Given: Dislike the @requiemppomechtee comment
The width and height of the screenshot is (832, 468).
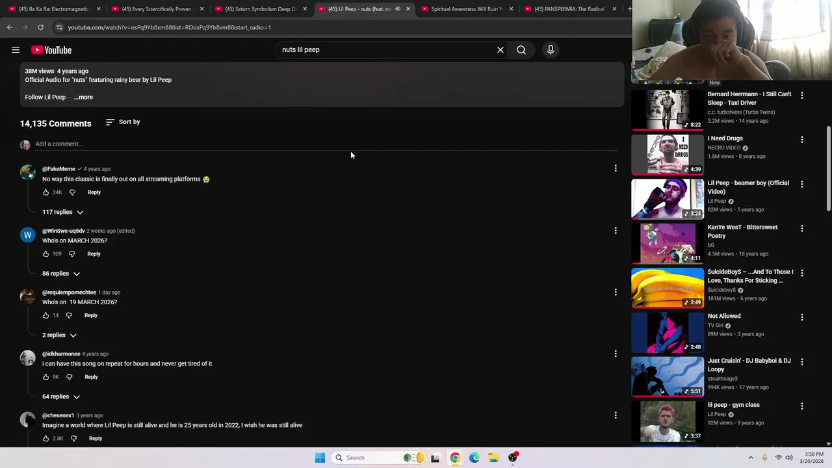Looking at the screenshot, I should (69, 315).
